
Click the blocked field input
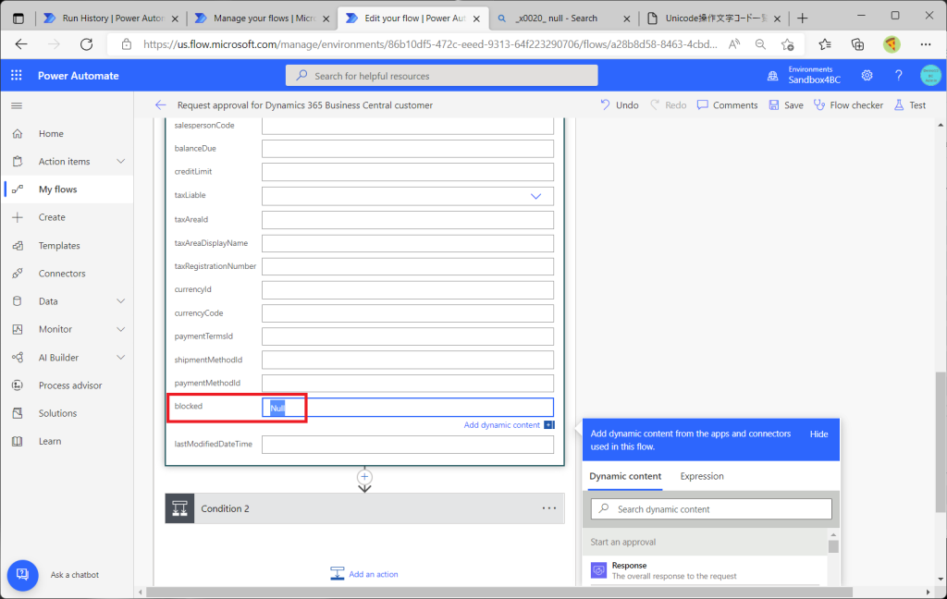(x=408, y=407)
